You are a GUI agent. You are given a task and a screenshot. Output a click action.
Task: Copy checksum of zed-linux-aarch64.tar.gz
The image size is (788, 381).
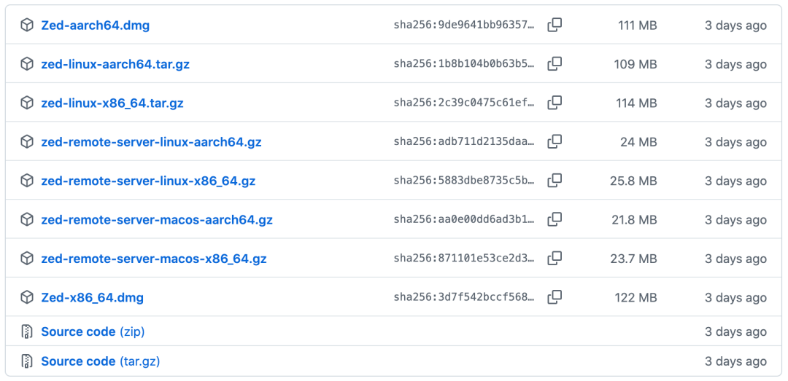click(x=555, y=64)
